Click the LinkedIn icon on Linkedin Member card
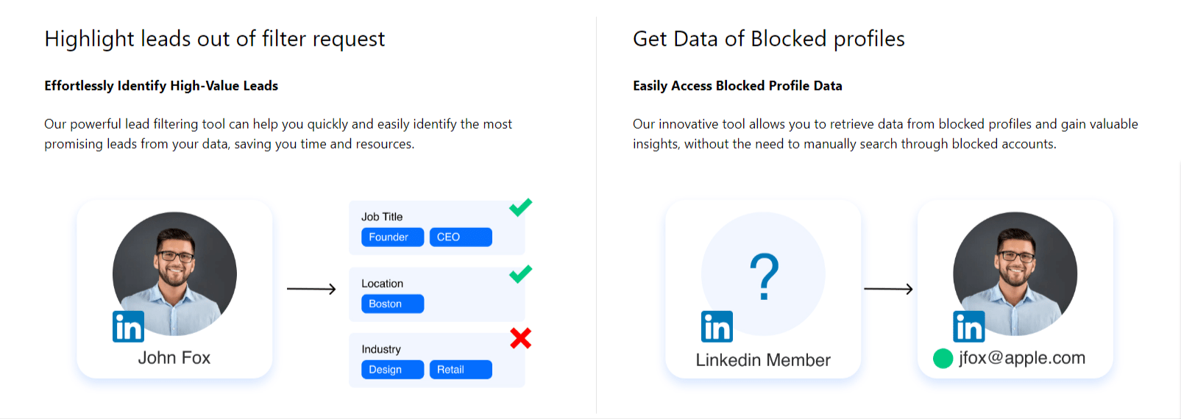 (717, 326)
